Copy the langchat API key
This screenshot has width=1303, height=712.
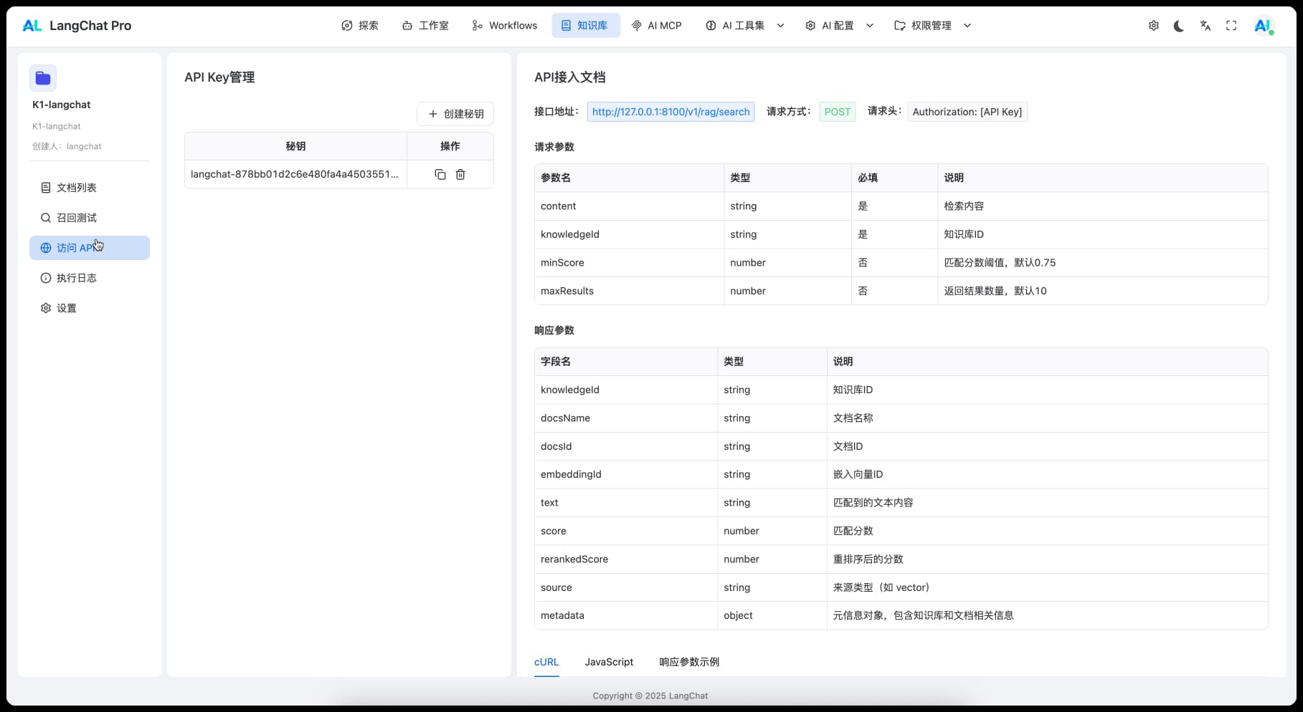[x=440, y=175]
